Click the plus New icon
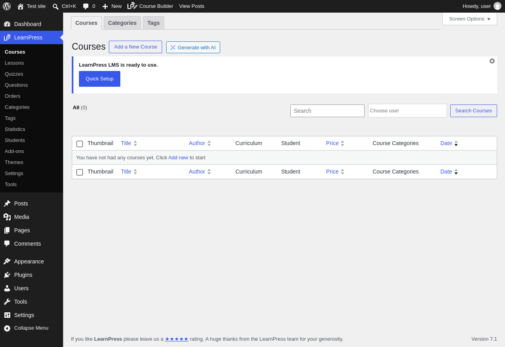 (105, 6)
